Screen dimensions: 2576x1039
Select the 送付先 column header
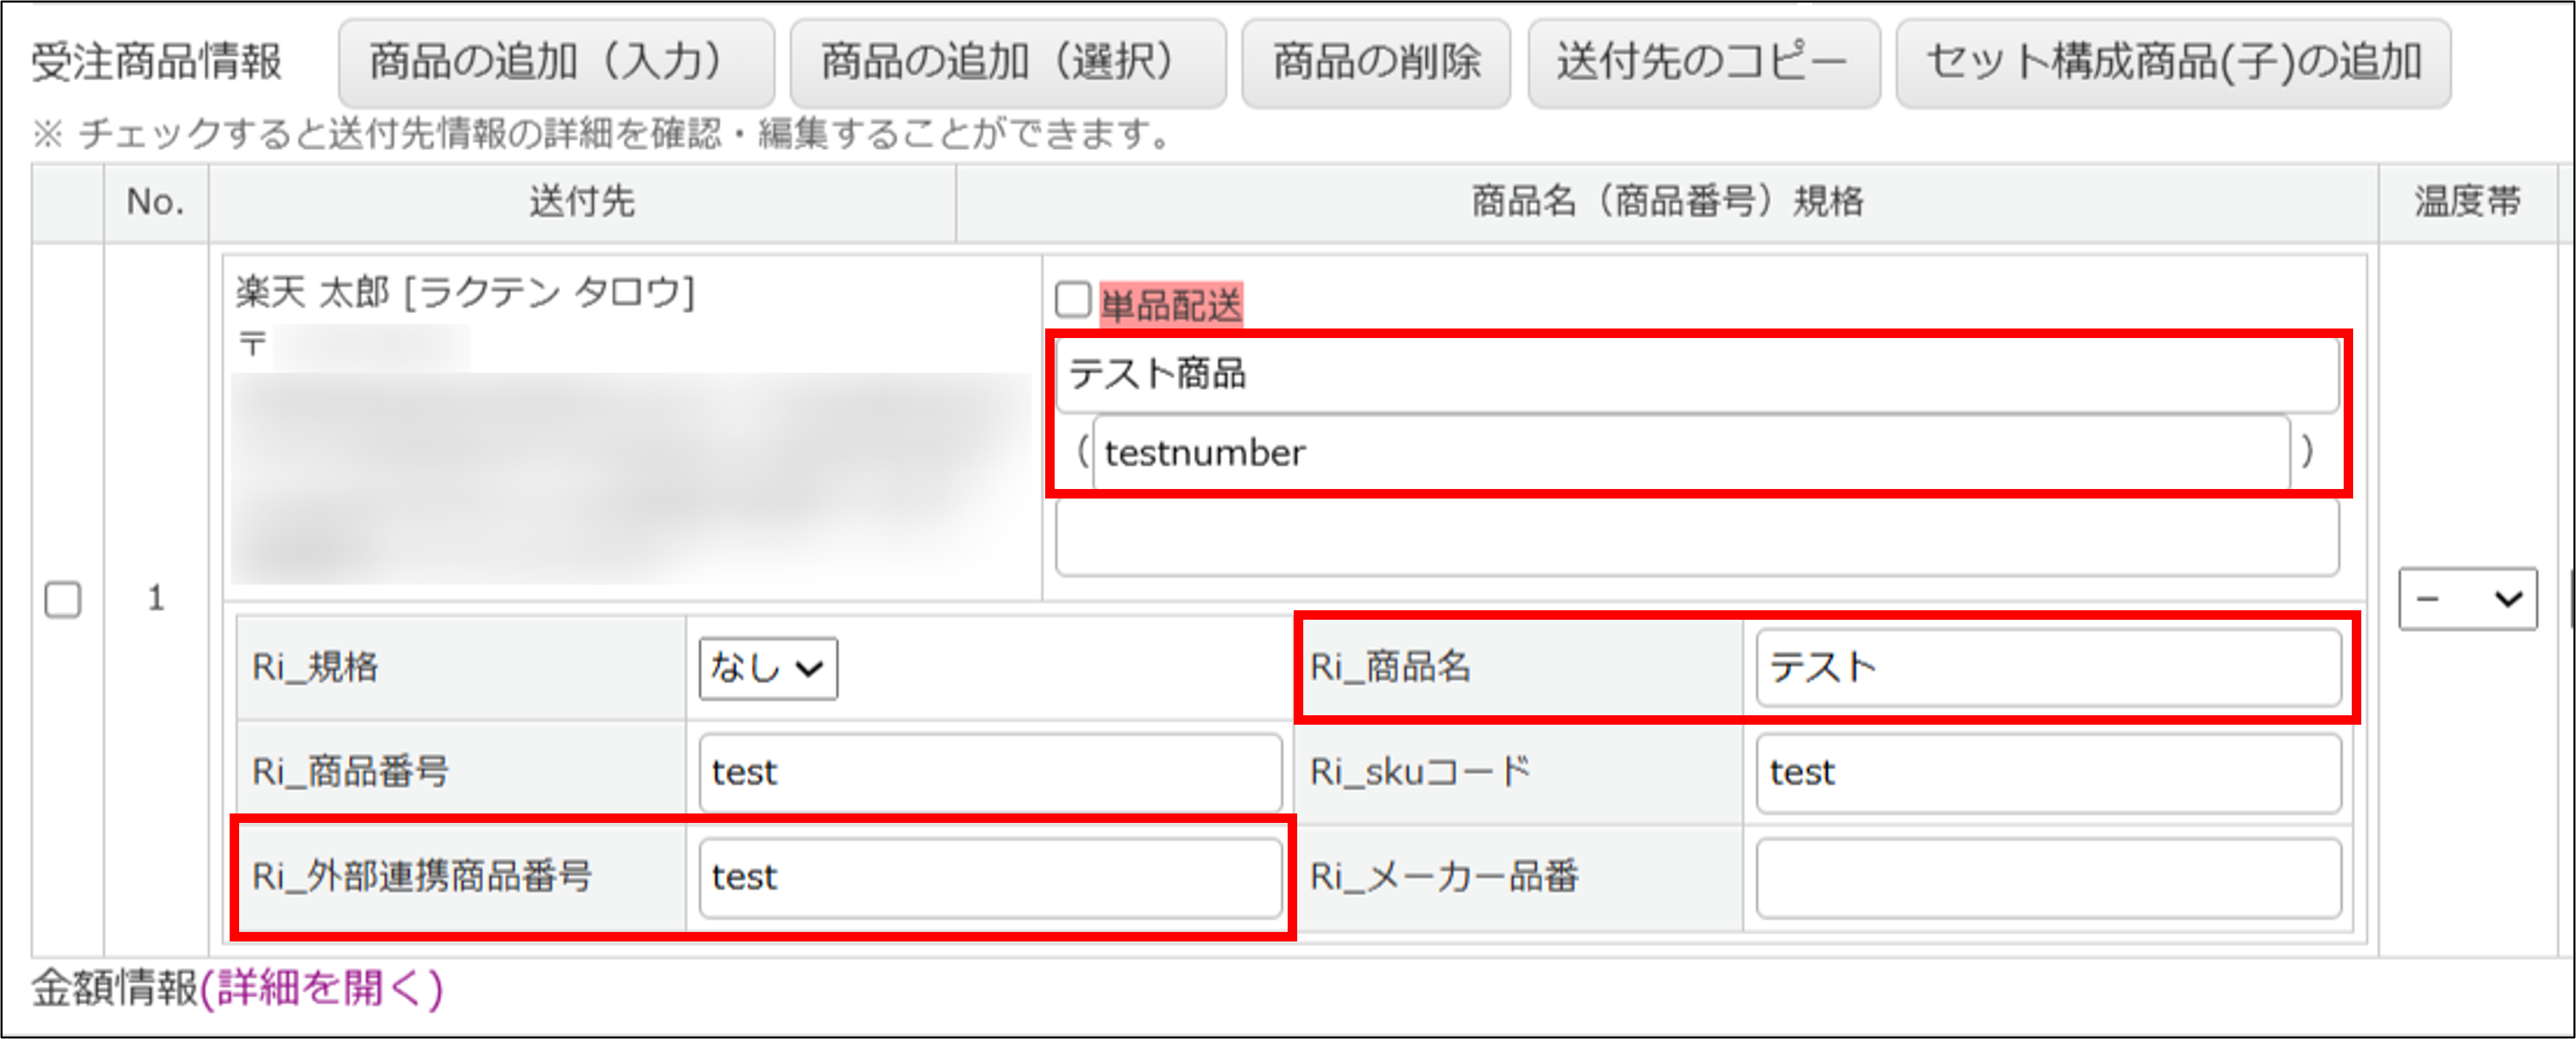(582, 202)
